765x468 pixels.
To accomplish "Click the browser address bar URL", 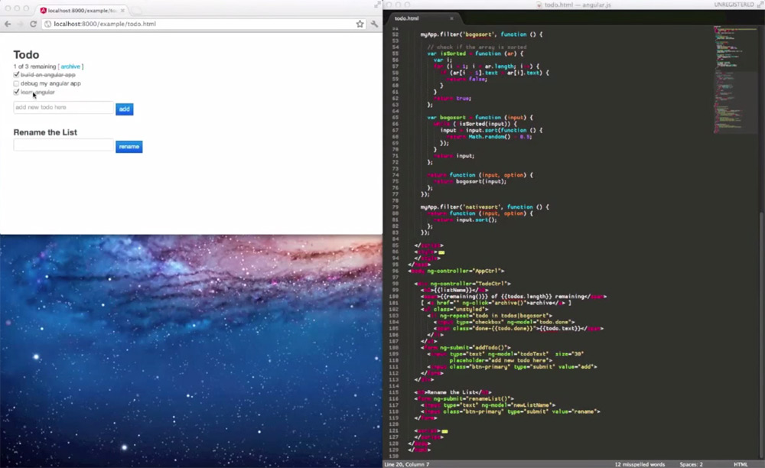I will 105,24.
